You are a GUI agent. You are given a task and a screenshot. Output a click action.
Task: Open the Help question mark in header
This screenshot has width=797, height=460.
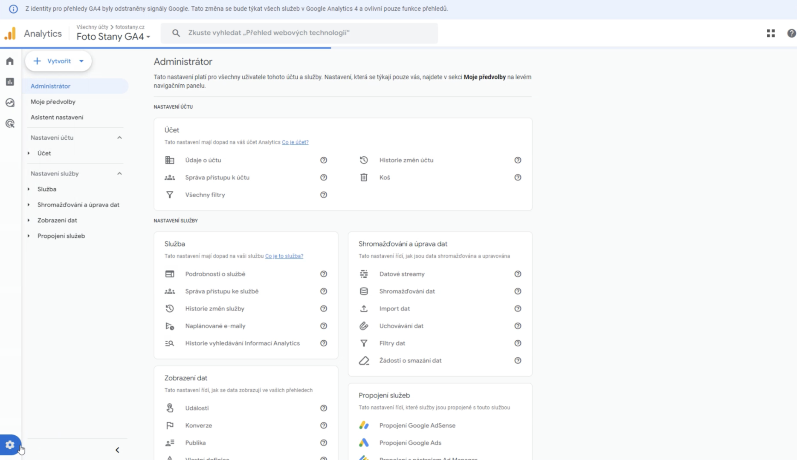(791, 33)
